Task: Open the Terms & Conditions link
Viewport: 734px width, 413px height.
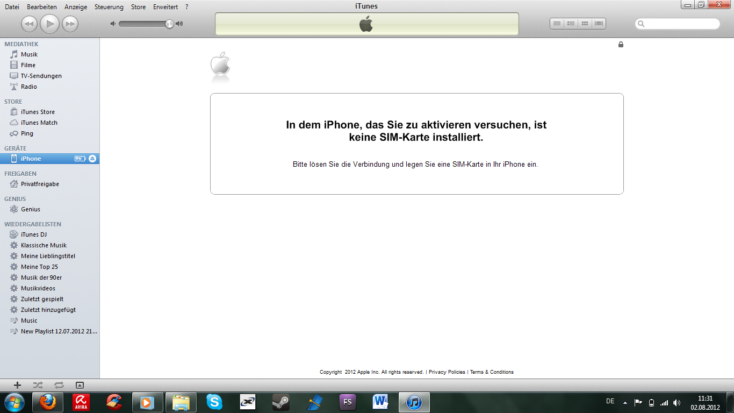Action: (492, 372)
